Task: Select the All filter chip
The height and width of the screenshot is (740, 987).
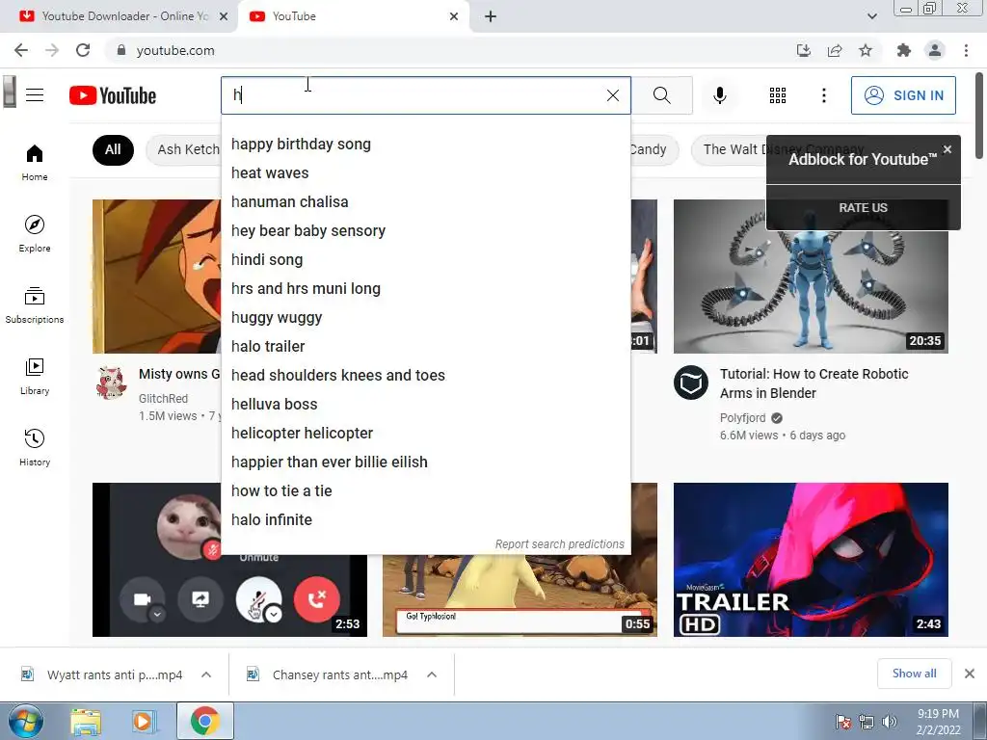Action: coord(113,149)
